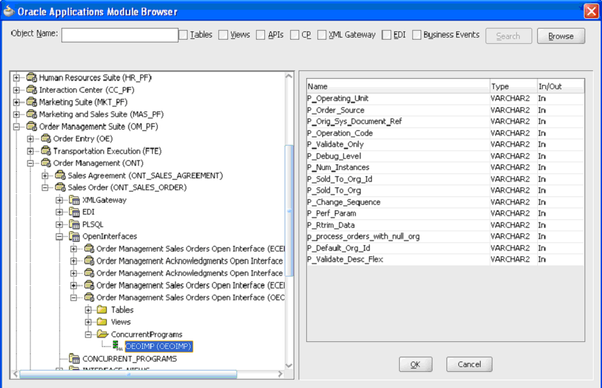The image size is (602, 388).
Task: Enable the XML Gateway checkbox
Action: [322, 35]
